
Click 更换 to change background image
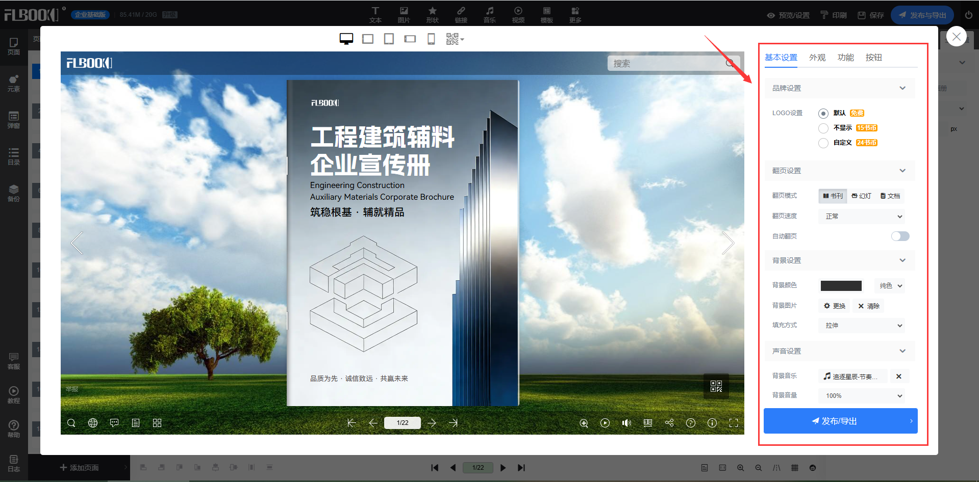pos(835,306)
